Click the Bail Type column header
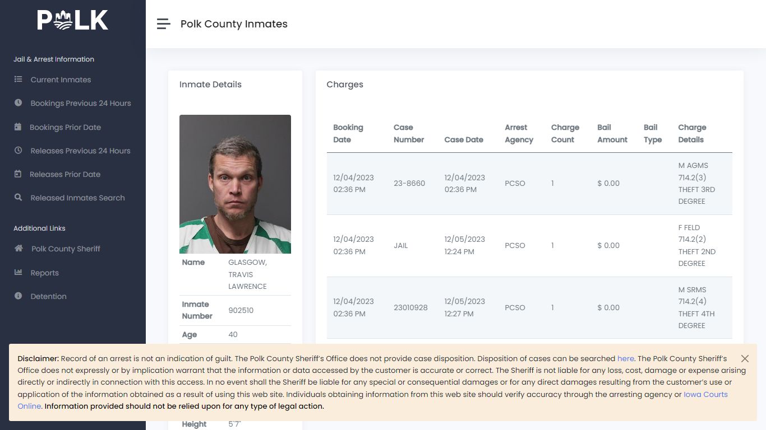 coord(653,133)
